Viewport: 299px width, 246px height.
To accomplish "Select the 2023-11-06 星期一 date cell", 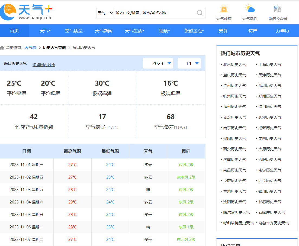I will 27,227.
